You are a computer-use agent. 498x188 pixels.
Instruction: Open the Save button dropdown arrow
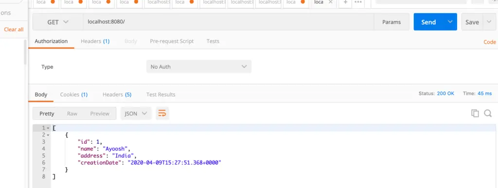click(x=489, y=22)
